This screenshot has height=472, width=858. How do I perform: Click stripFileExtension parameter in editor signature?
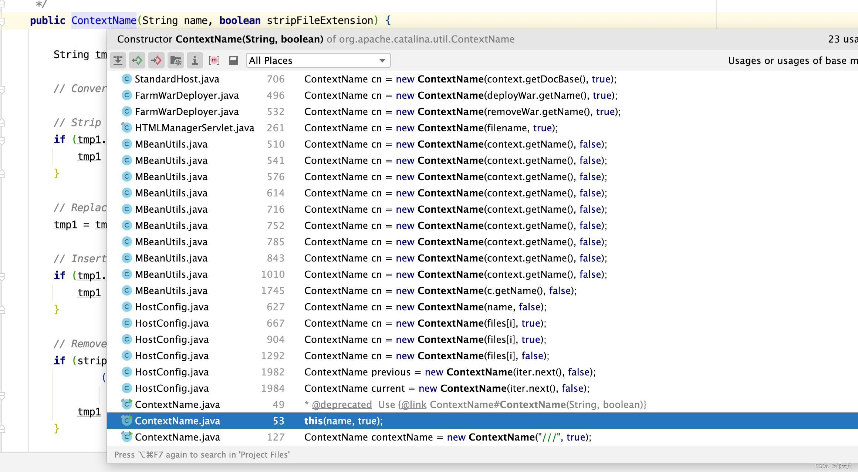point(320,20)
